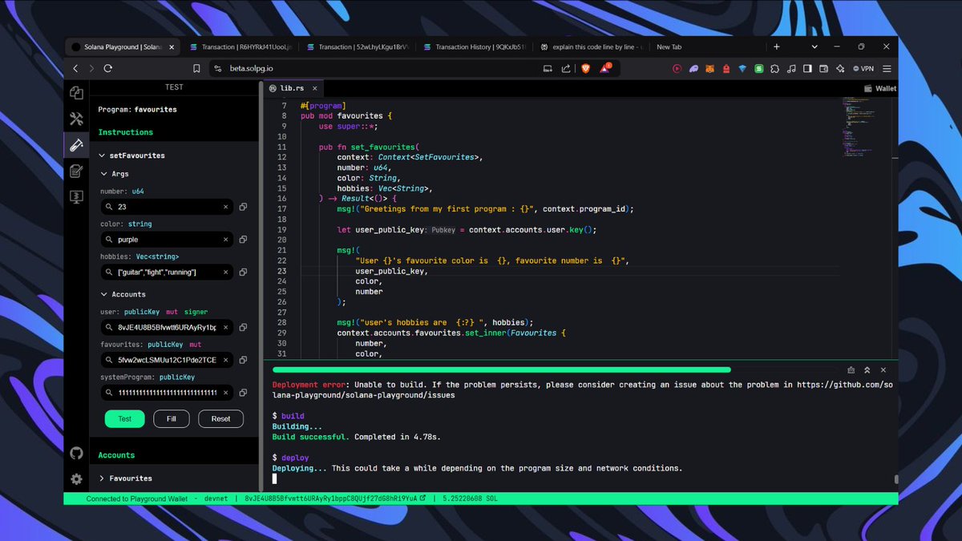Viewport: 962px width, 541px height.
Task: Open the Brave Wallet icon in toolbar
Action: pyautogui.click(x=824, y=69)
